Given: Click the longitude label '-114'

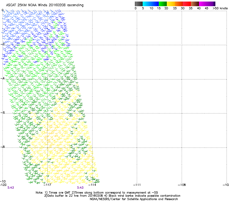Looking at the screenshot, I should 92,185.
